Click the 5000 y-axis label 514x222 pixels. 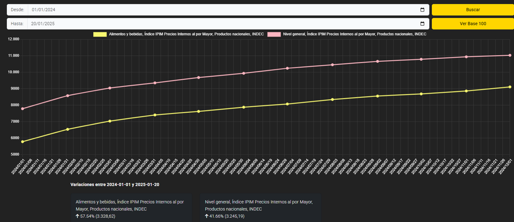point(15,154)
